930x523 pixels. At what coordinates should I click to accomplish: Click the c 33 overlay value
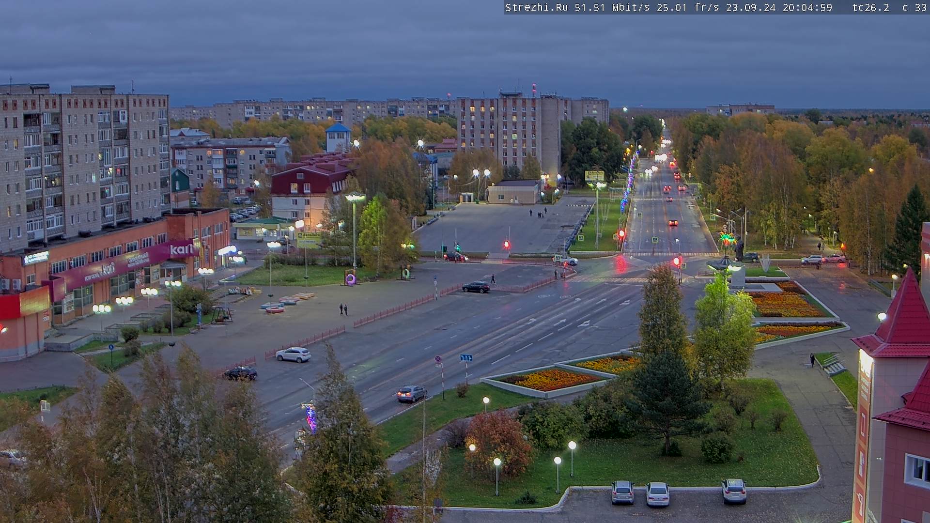click(x=914, y=8)
